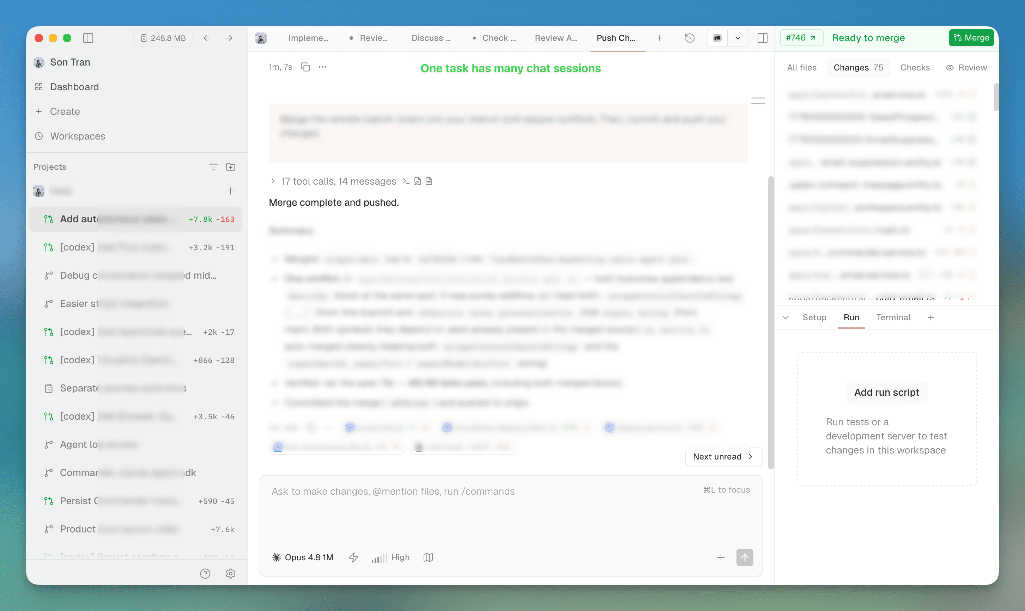
Task: Add a new chat tab
Action: [x=660, y=38]
